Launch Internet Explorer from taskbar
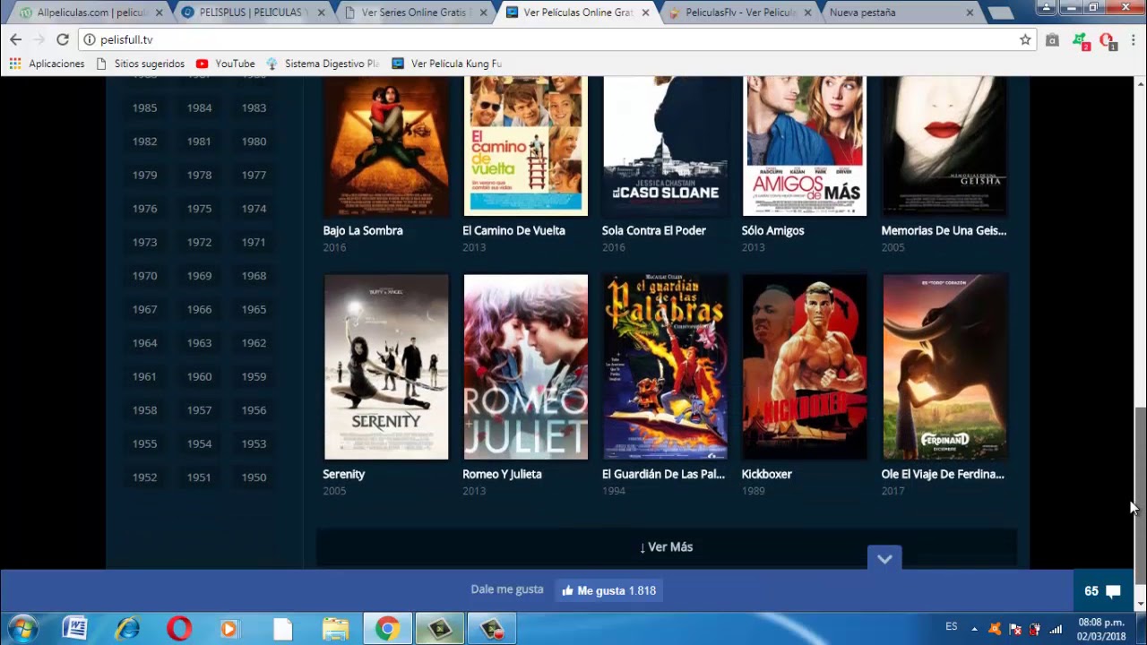 127,629
